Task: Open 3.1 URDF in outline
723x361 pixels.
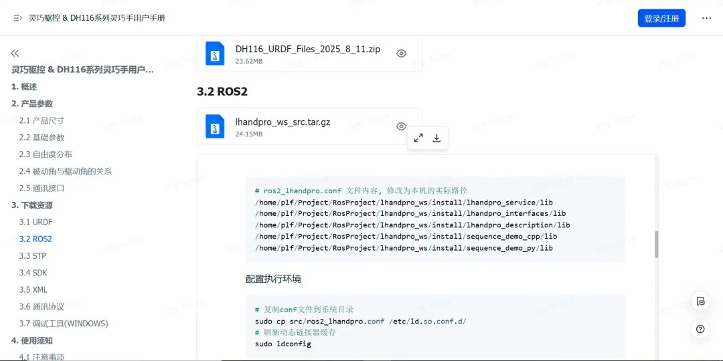Action: (x=36, y=222)
